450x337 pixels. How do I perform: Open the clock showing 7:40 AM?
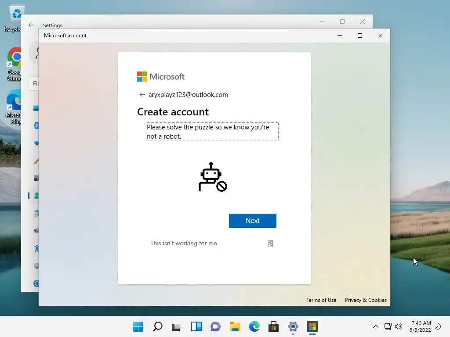[420, 326]
